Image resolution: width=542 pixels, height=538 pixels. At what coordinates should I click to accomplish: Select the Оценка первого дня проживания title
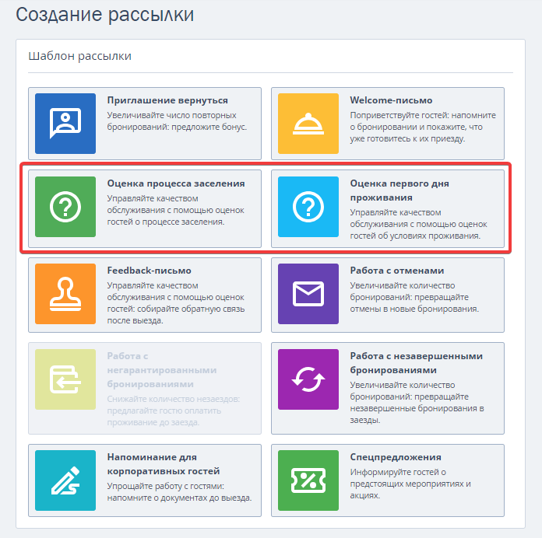tap(399, 190)
